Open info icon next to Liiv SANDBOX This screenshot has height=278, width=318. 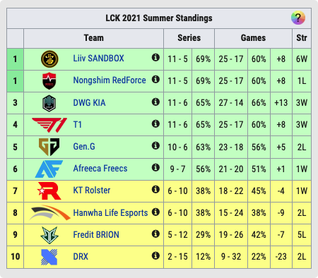click(x=155, y=57)
